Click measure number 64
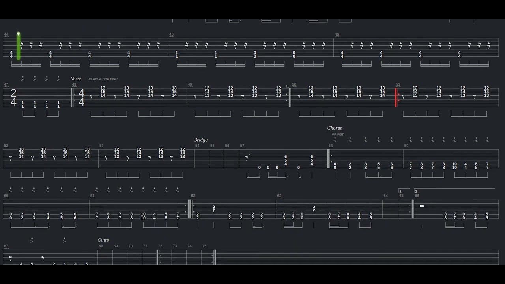 386,196
